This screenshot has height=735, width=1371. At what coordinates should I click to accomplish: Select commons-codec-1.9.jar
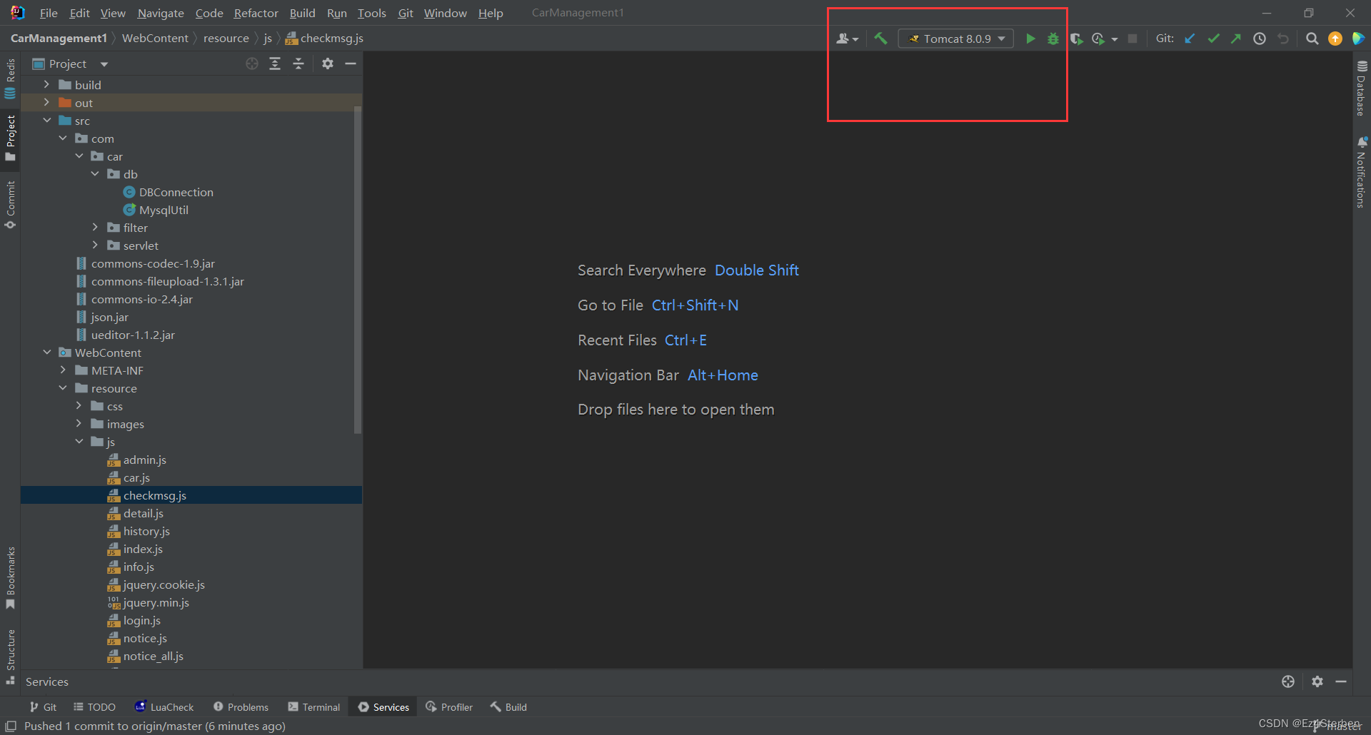pyautogui.click(x=153, y=263)
